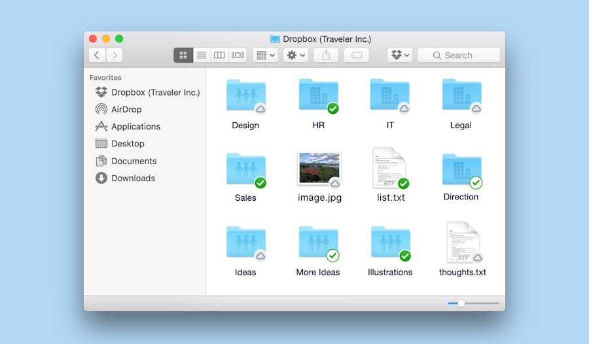Image resolution: width=589 pixels, height=344 pixels.
Task: Open Desktop from the sidebar
Action: pyautogui.click(x=120, y=143)
